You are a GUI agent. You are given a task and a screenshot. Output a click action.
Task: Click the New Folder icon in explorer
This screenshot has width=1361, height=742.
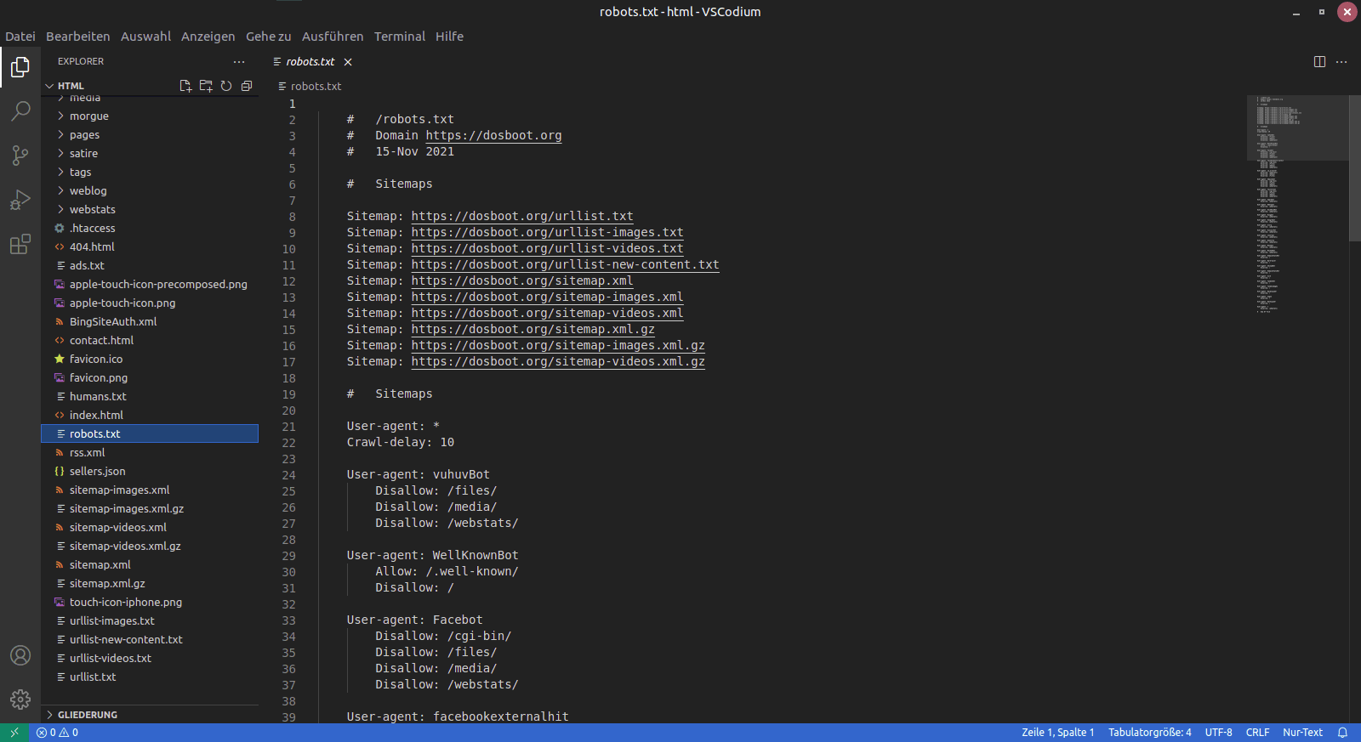click(206, 86)
